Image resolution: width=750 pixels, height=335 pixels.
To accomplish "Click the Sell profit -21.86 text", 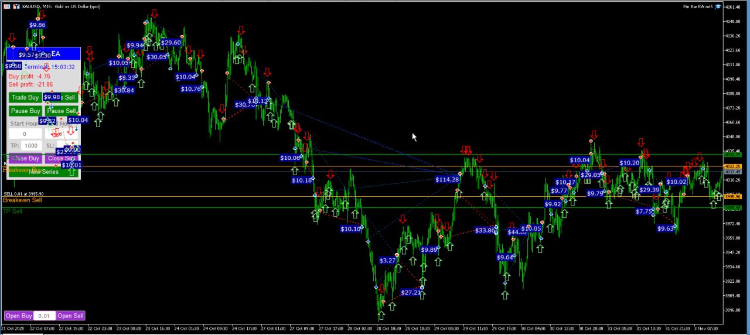I will [x=30, y=84].
